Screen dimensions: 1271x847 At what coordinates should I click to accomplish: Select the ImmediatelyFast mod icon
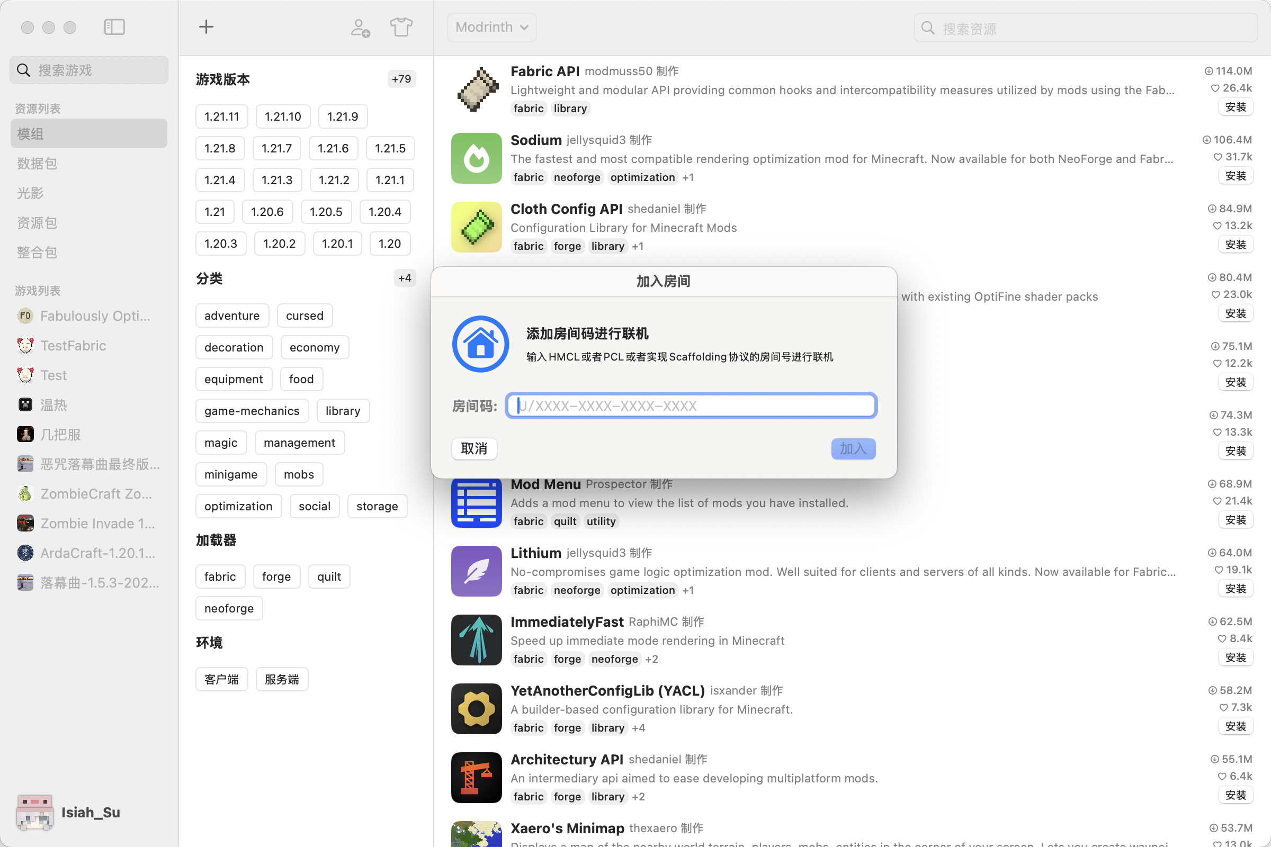pos(476,639)
